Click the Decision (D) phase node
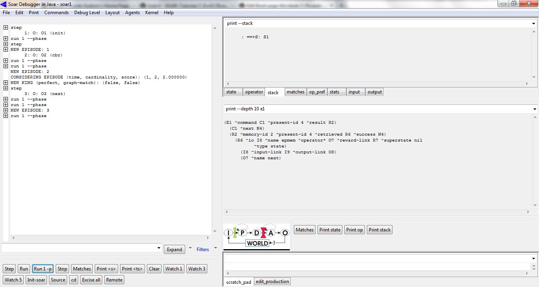The width and height of the screenshot is (539, 287). click(256, 233)
